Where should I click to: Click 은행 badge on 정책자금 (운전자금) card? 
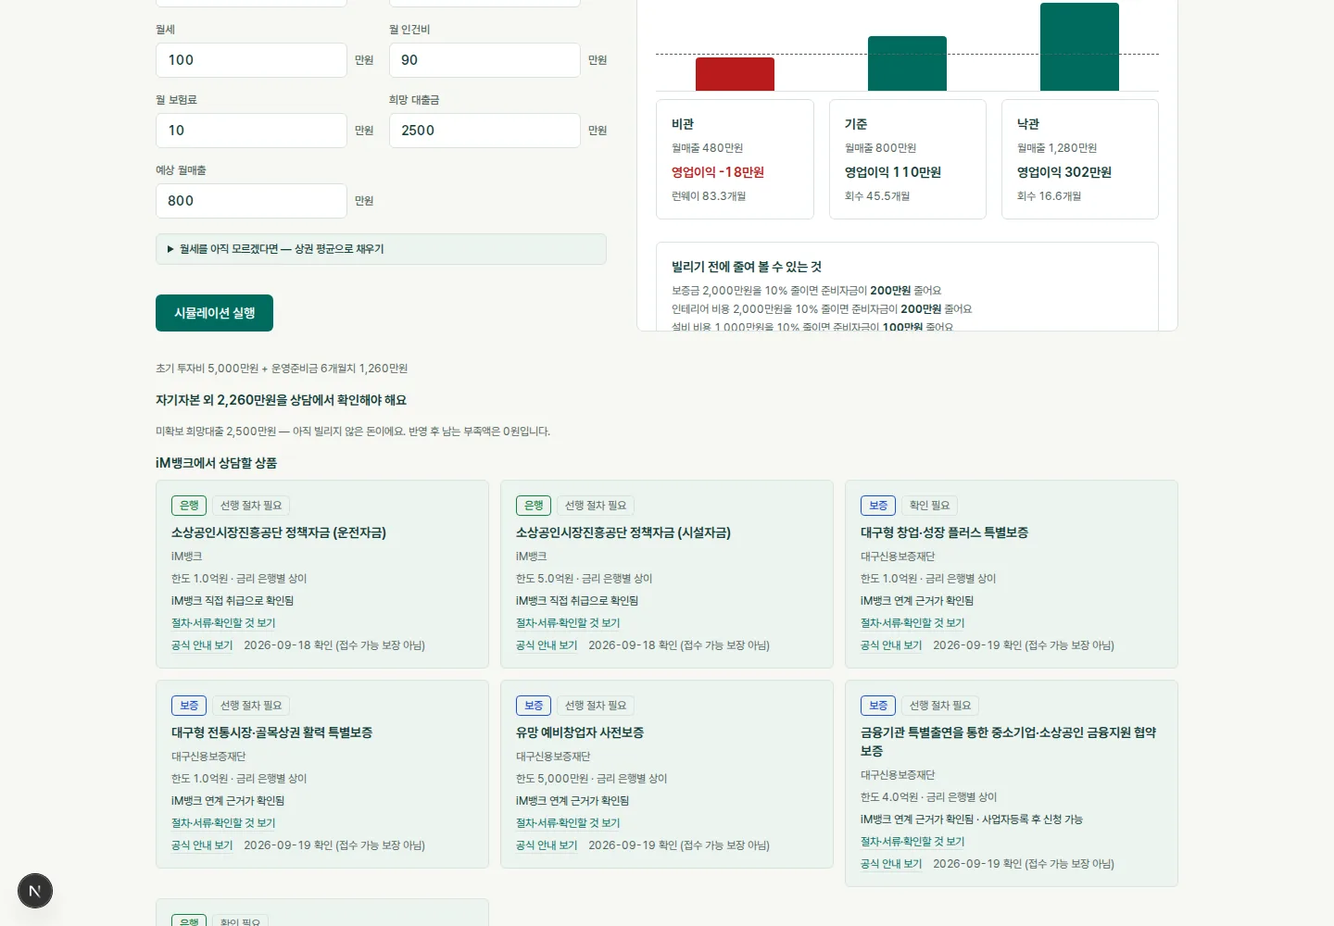189,506
